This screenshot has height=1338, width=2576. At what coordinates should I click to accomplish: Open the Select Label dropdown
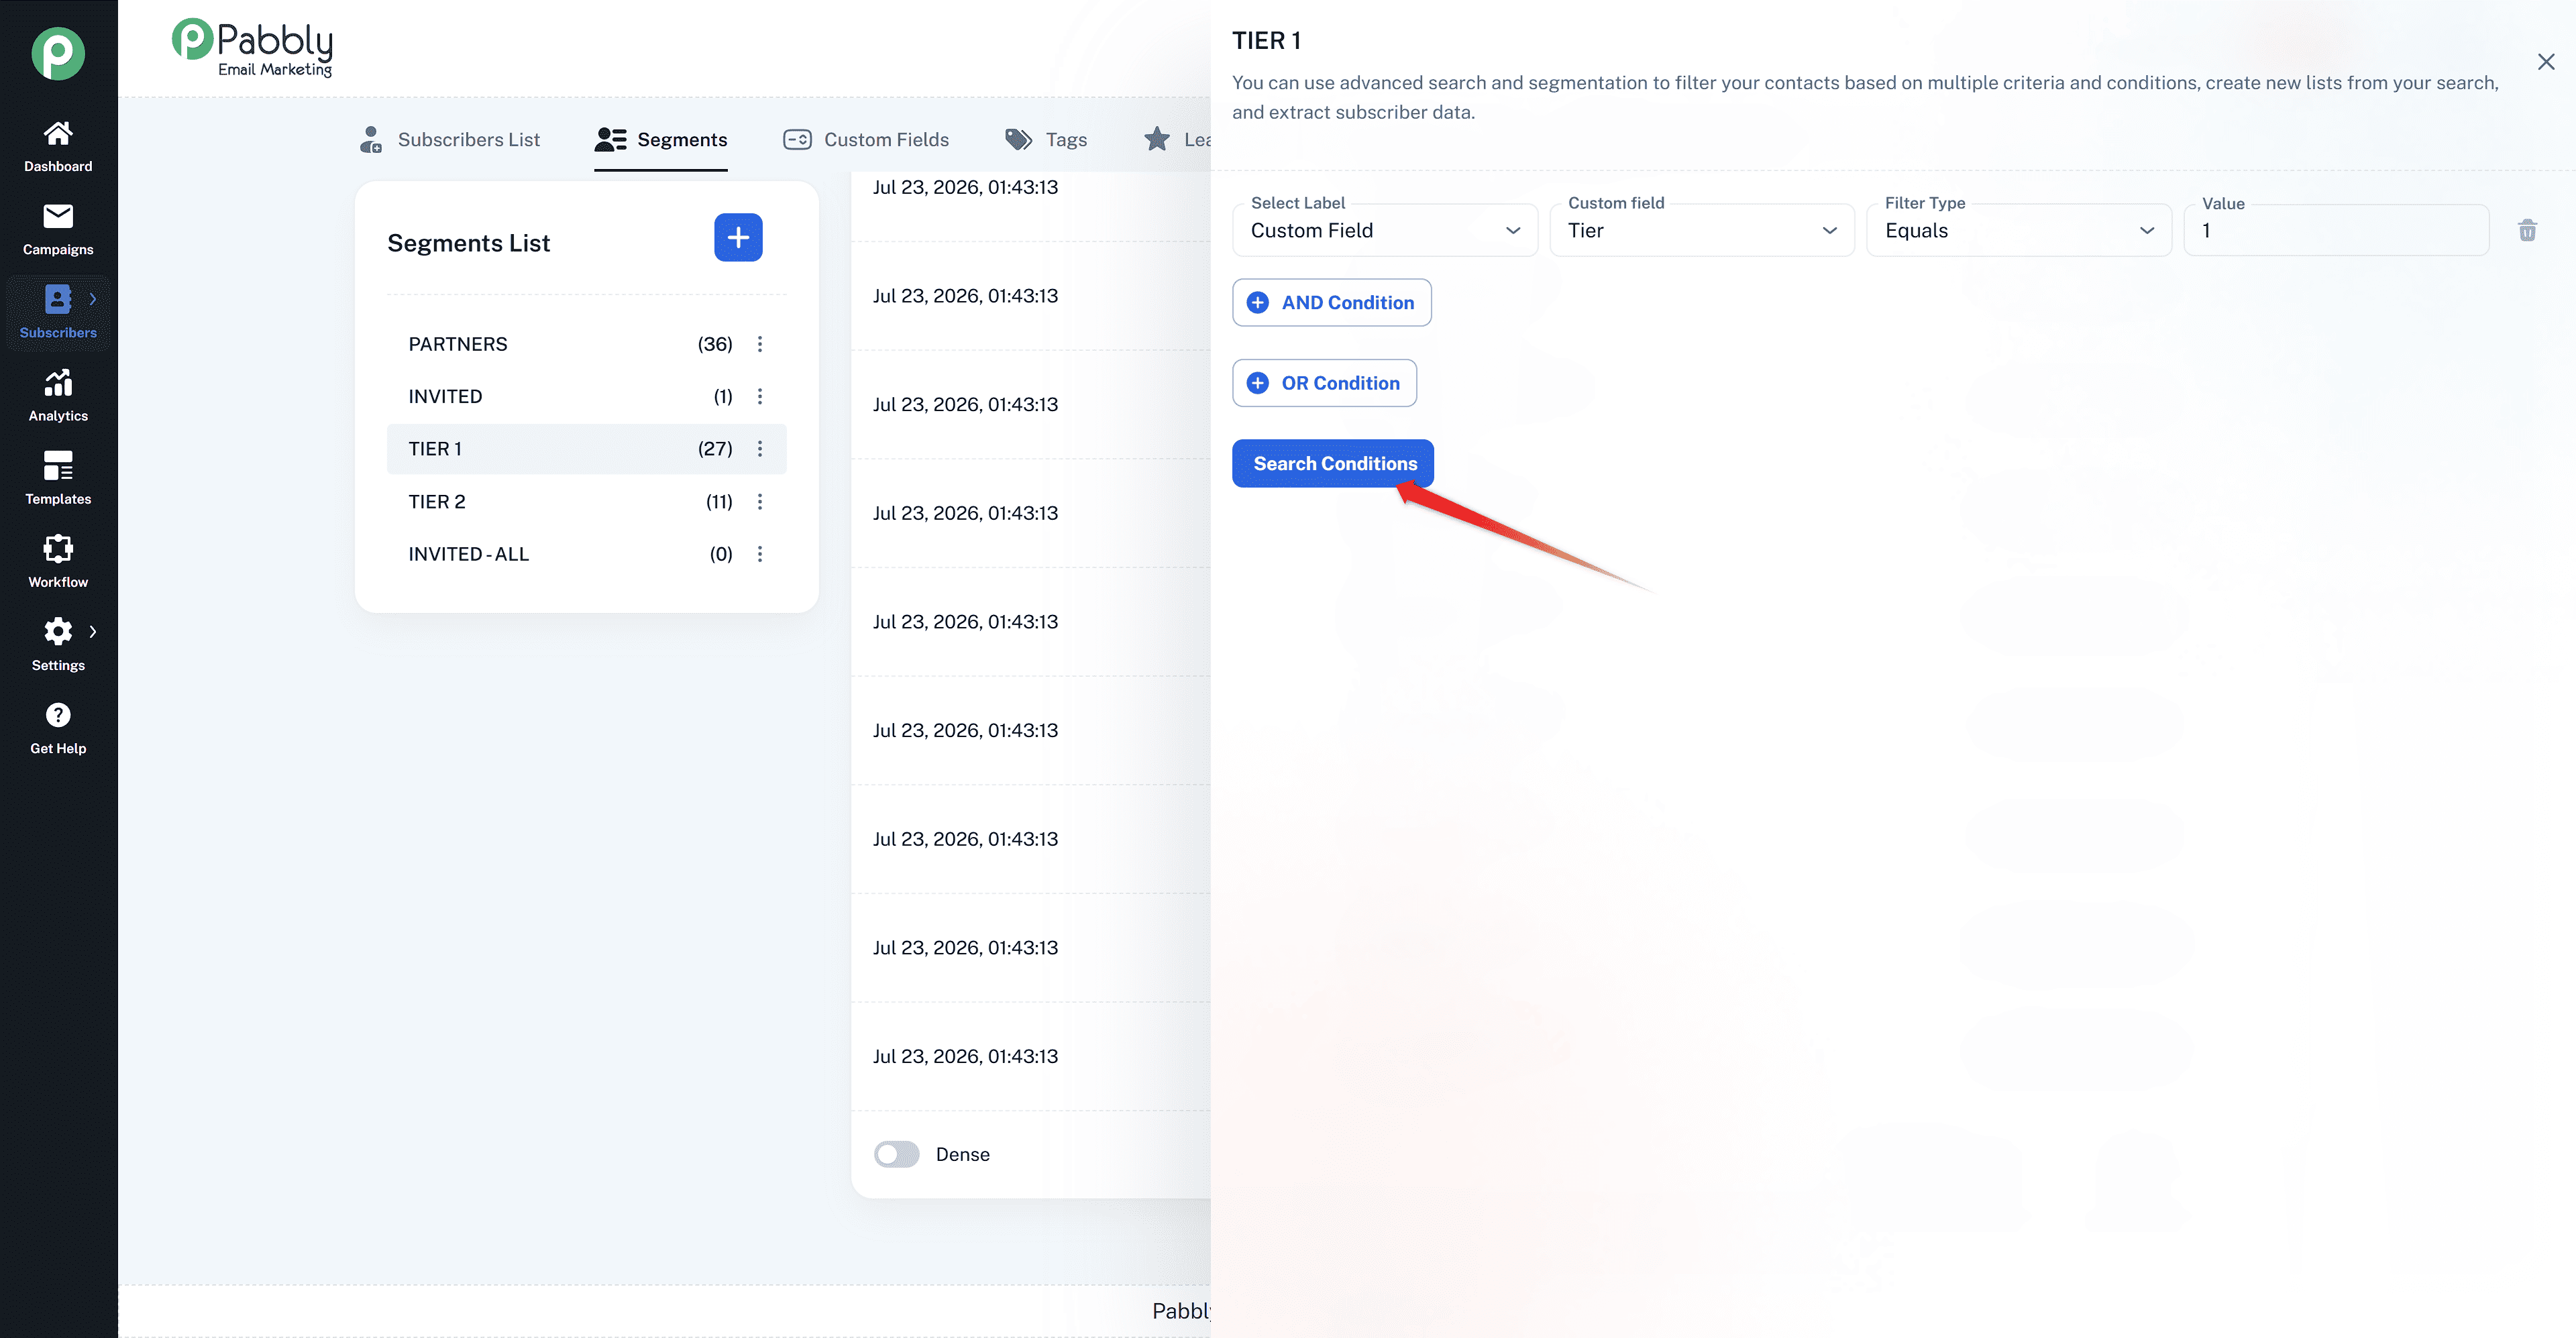(1384, 230)
